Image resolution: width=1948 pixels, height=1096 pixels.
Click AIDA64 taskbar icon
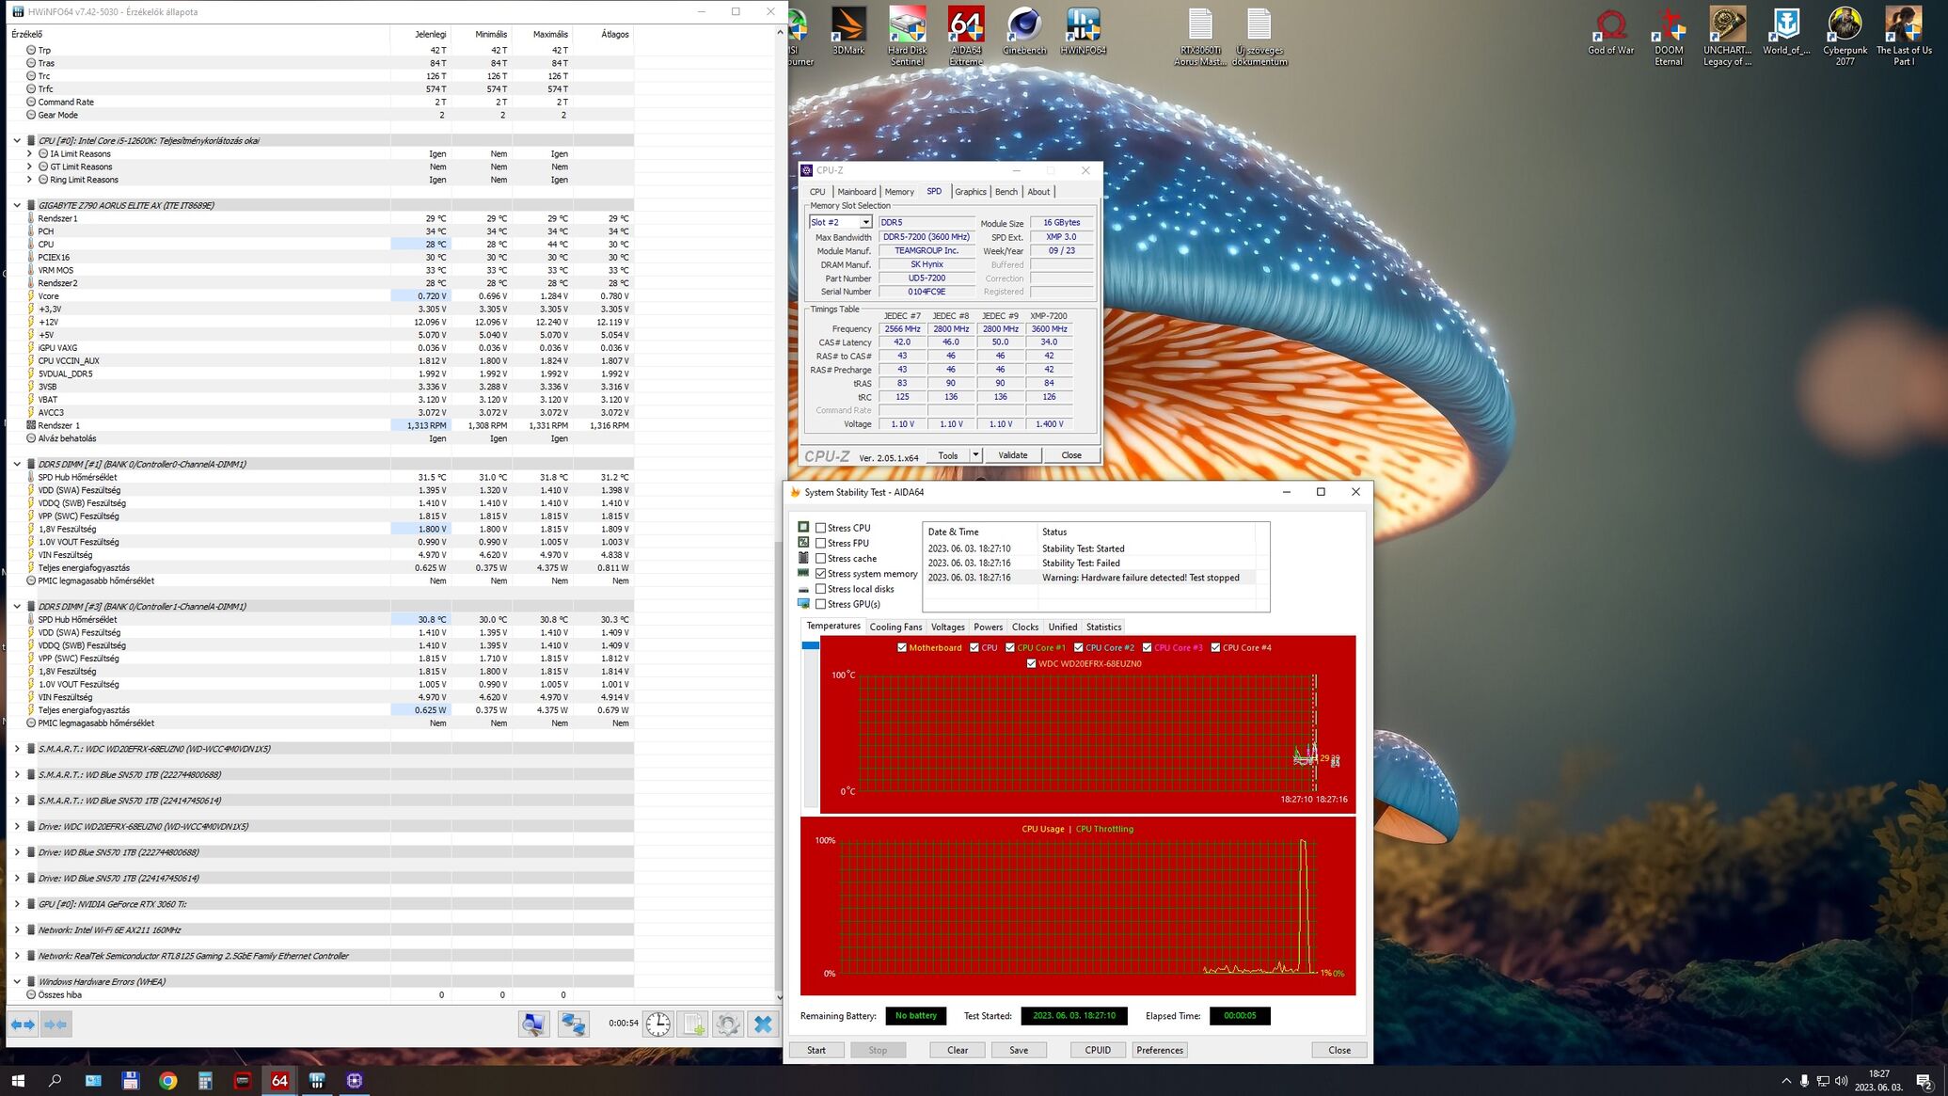coord(279,1080)
